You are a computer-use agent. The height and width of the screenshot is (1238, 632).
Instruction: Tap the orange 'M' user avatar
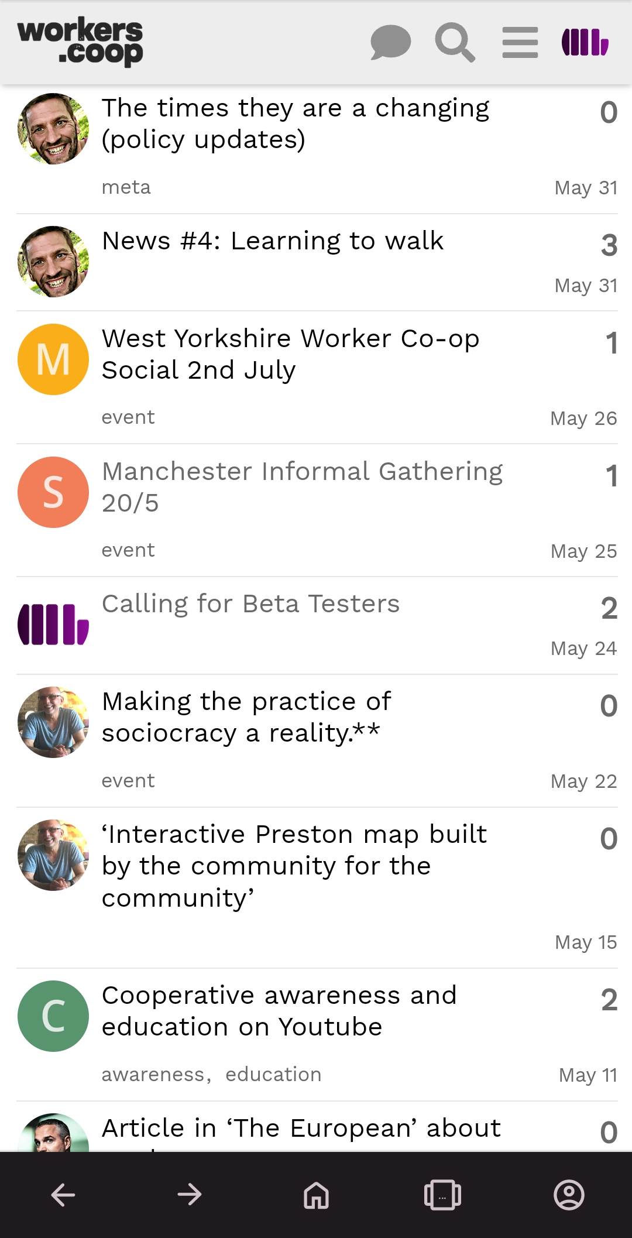[x=53, y=359]
